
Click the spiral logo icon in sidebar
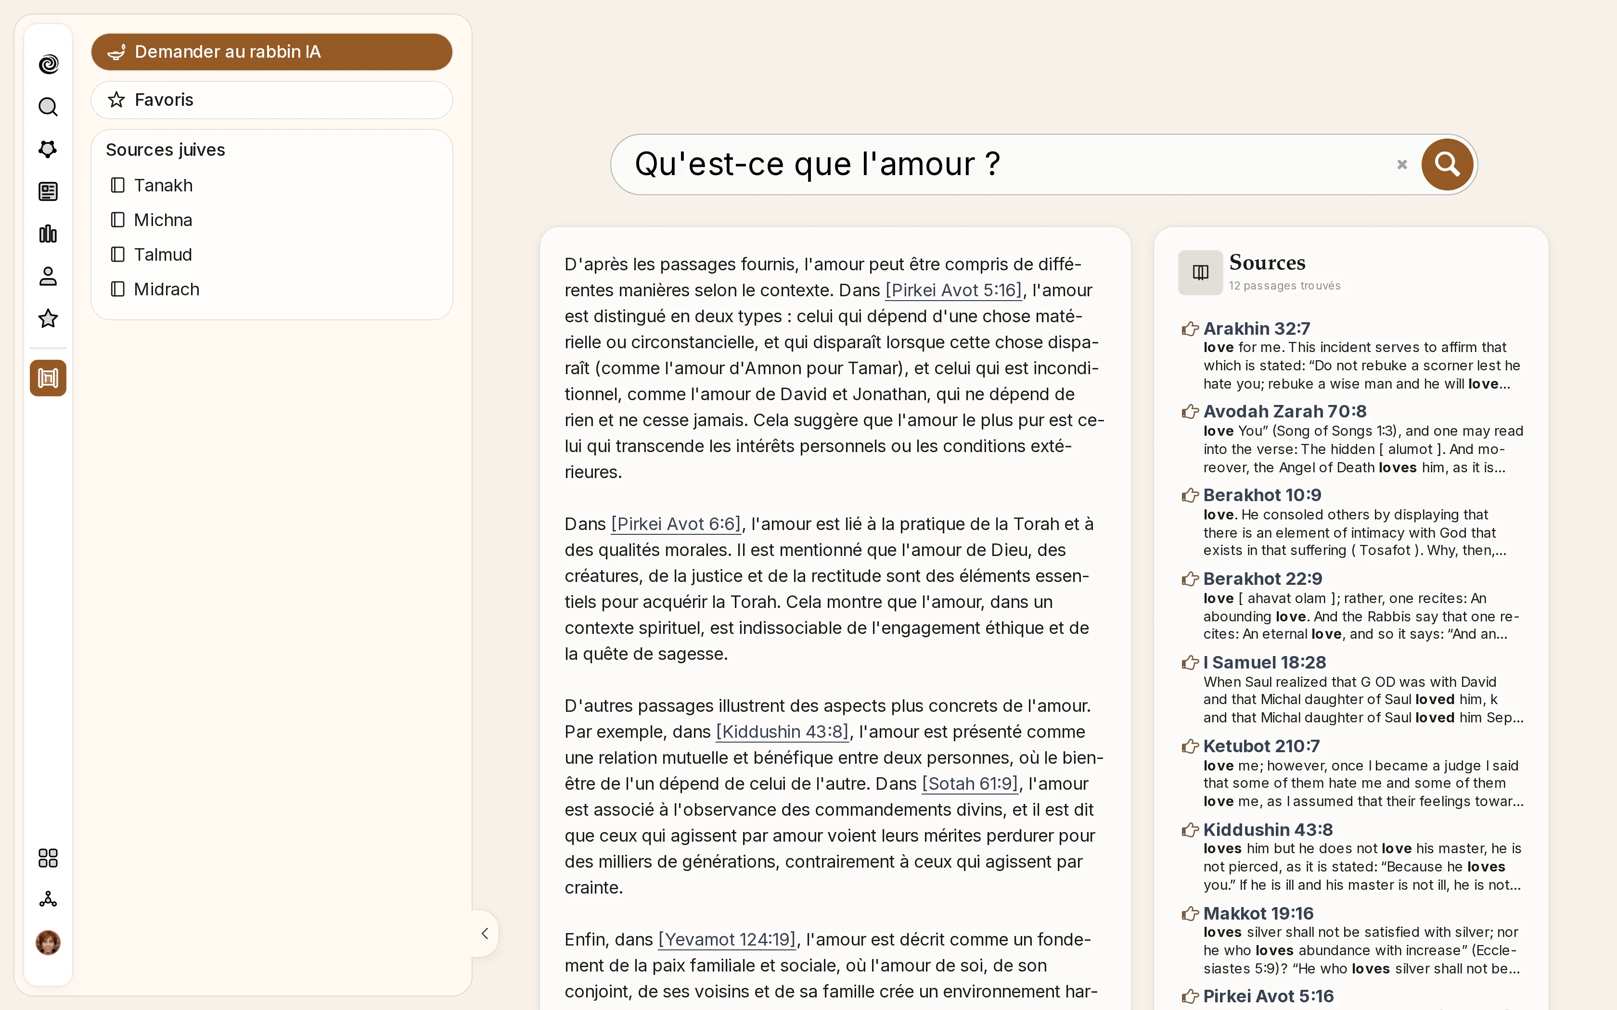pos(48,64)
